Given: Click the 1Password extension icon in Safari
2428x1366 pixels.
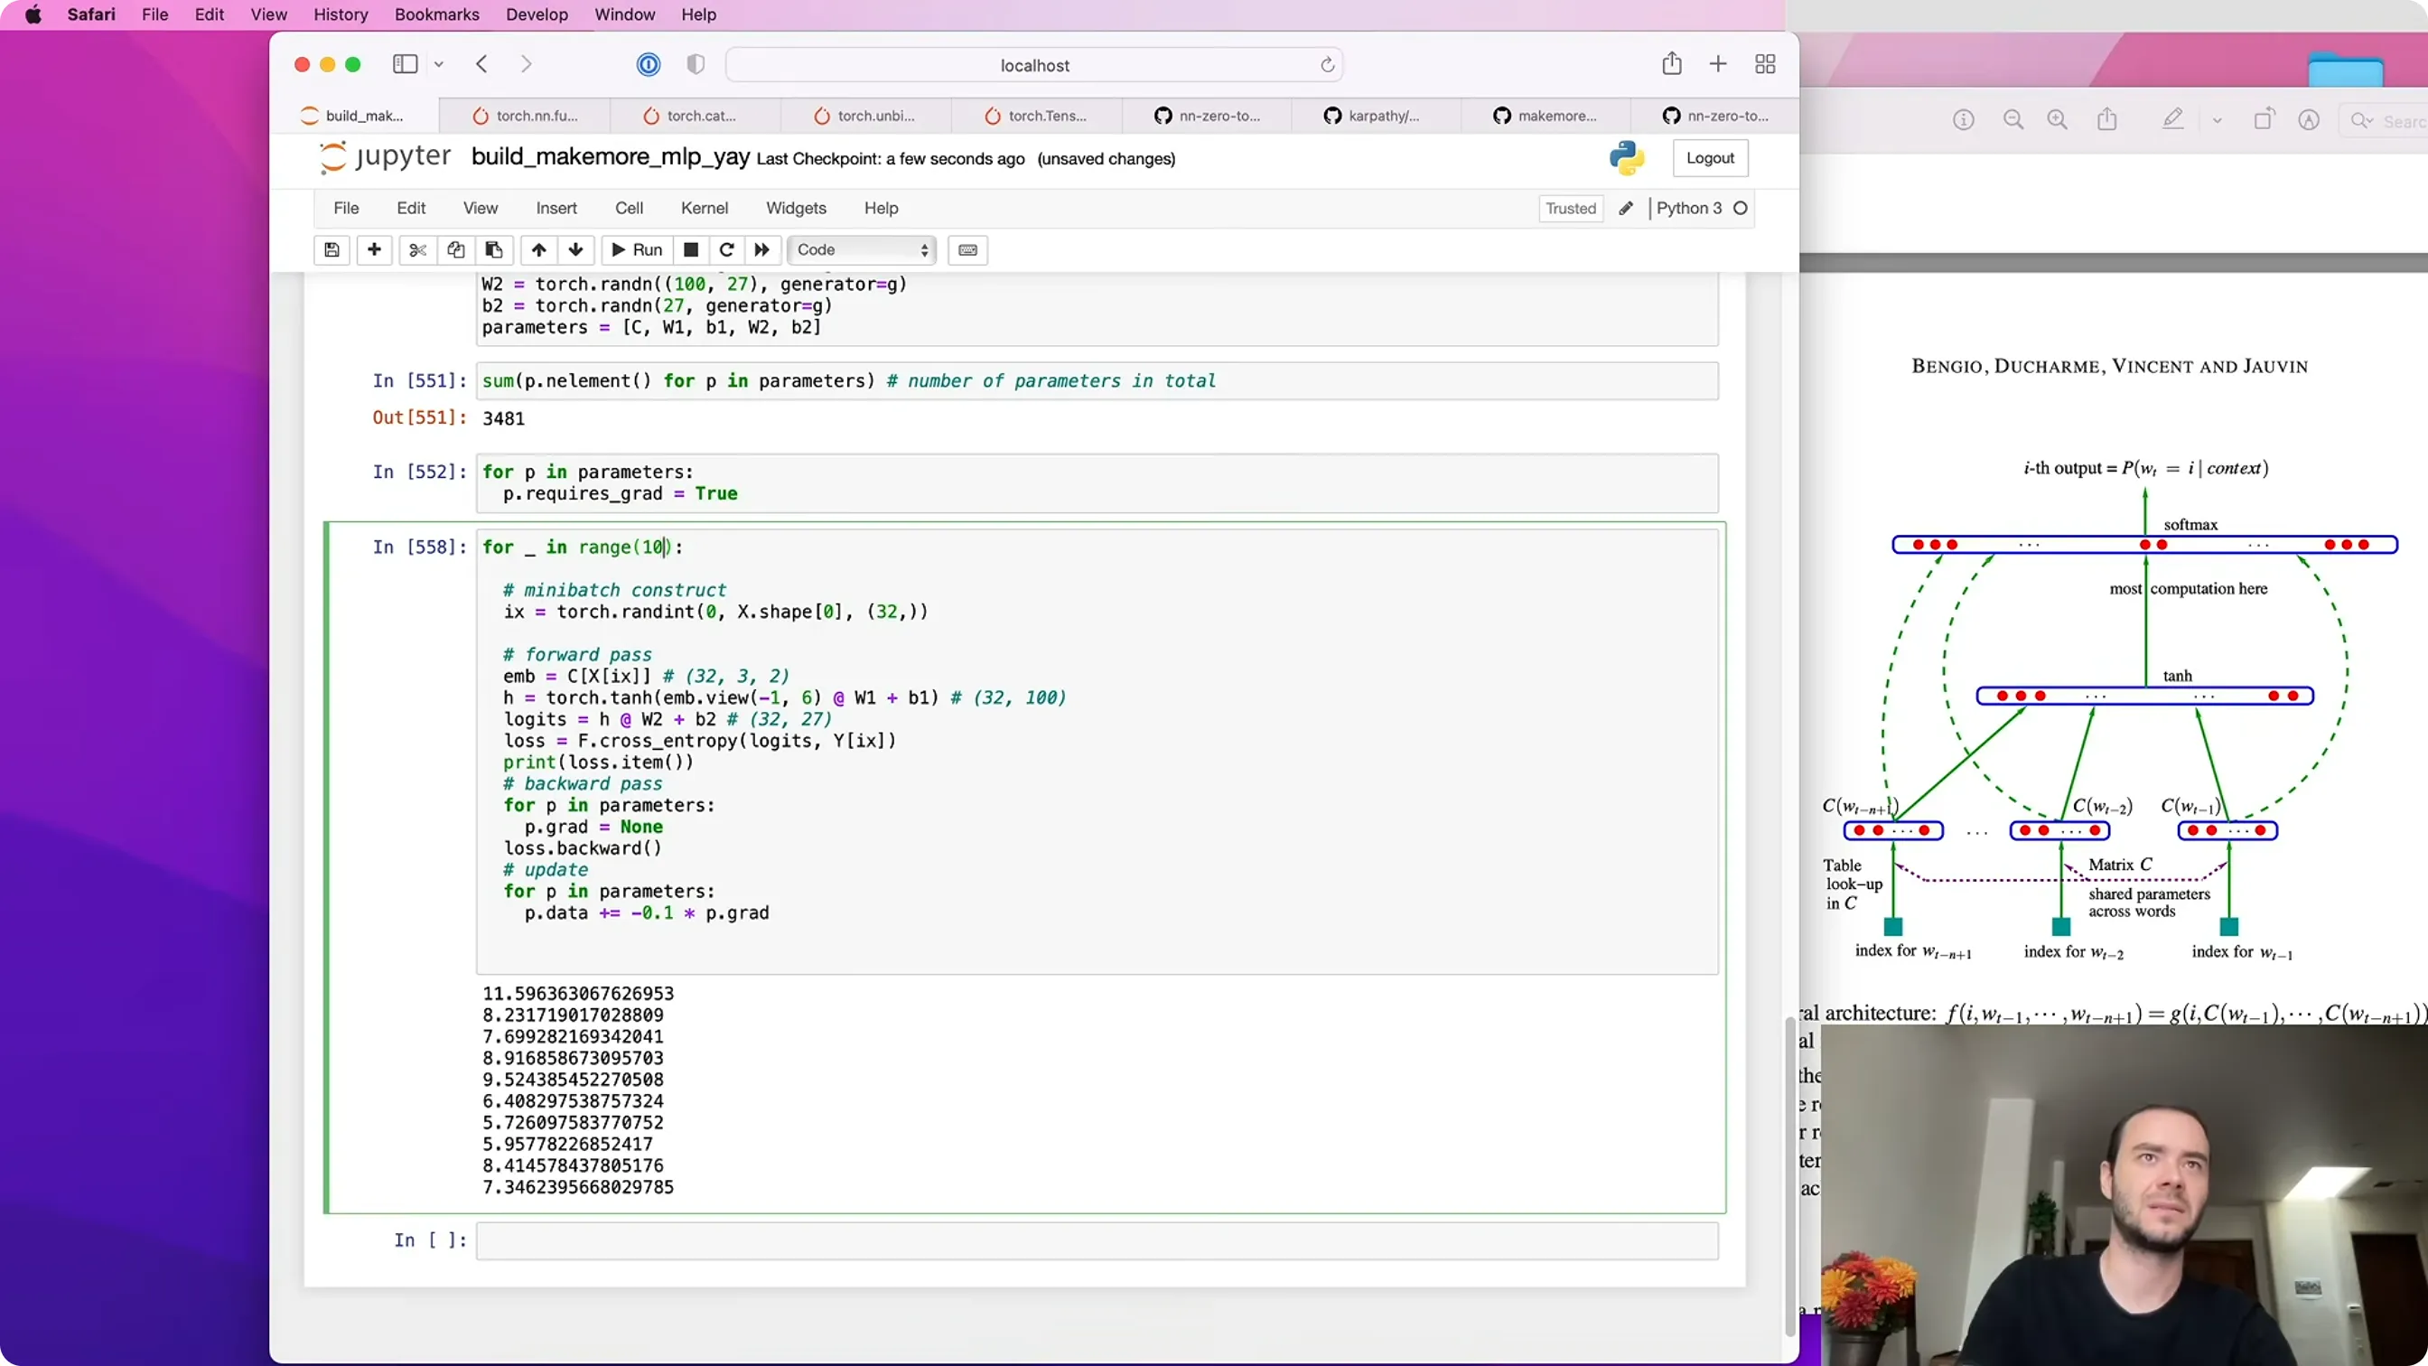Looking at the screenshot, I should [x=649, y=64].
